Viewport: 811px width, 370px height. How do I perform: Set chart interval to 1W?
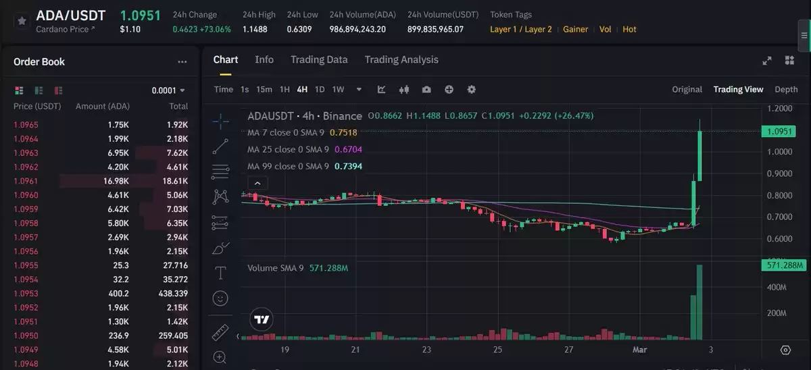338,89
